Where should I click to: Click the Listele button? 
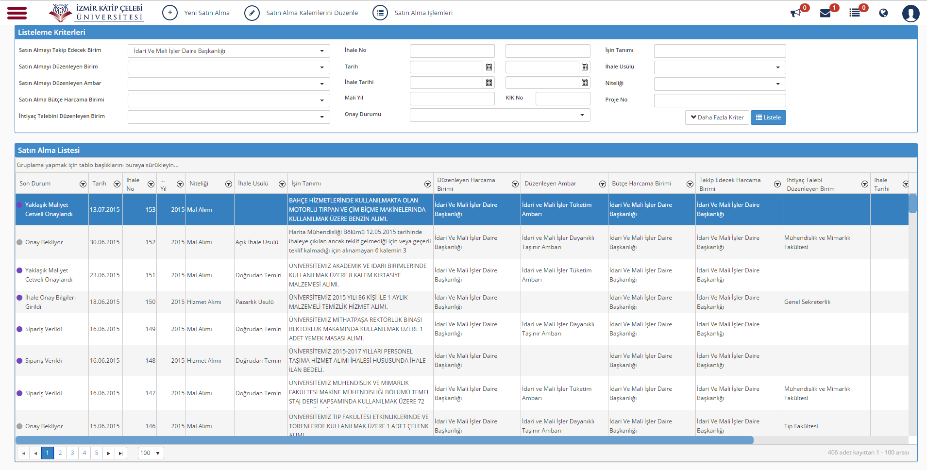(768, 117)
